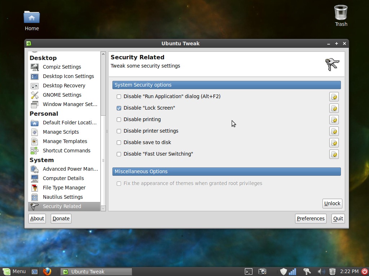This screenshot has width=369, height=276.
Task: Open Shortcut Commands grid icon
Action: pos(35,151)
